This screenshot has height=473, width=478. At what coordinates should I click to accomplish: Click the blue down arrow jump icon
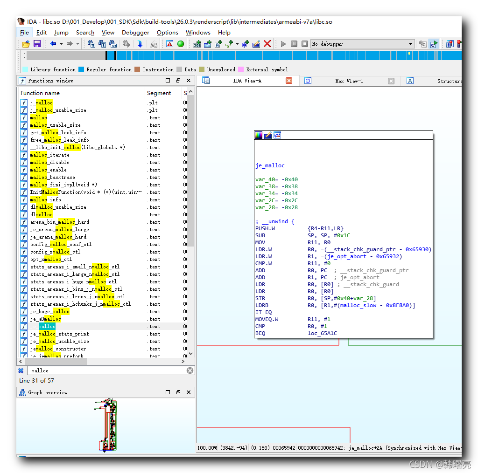(140, 44)
